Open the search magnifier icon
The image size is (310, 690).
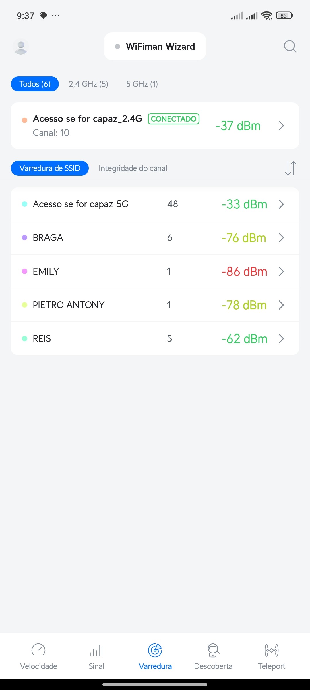pyautogui.click(x=290, y=46)
